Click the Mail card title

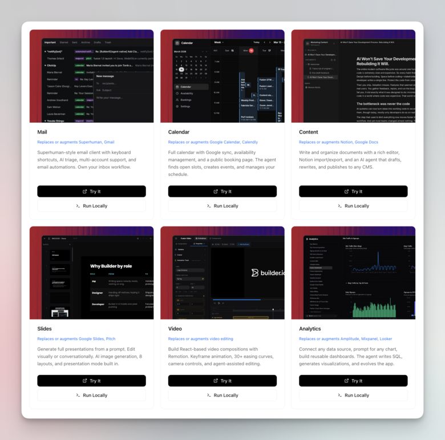(x=42, y=132)
